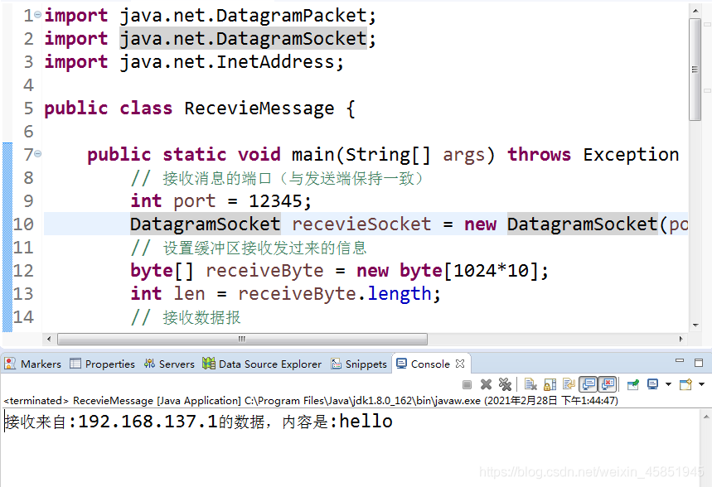This screenshot has width=712, height=487.
Task: Minimize the Console panel
Action: click(680, 361)
